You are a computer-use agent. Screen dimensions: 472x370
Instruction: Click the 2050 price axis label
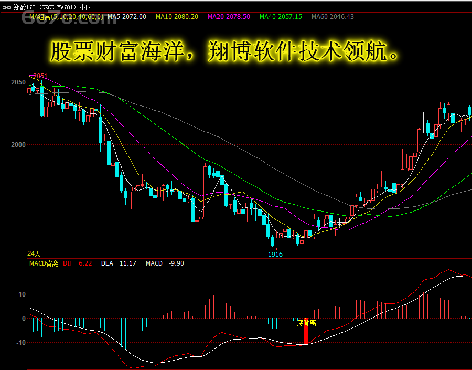(18, 82)
